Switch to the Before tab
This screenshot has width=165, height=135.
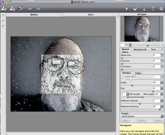pyautogui.click(x=34, y=15)
